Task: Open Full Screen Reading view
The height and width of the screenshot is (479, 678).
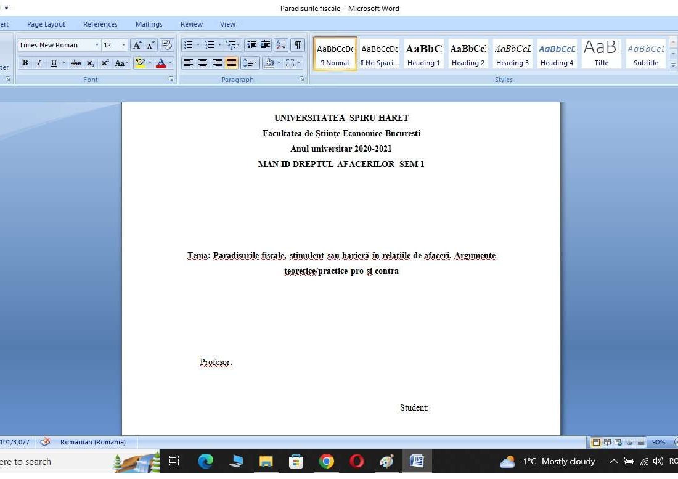Action: [x=607, y=442]
